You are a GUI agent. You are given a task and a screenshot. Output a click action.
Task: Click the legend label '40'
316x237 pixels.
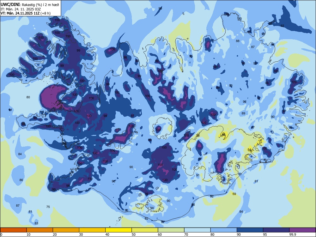(x=107, y=234)
